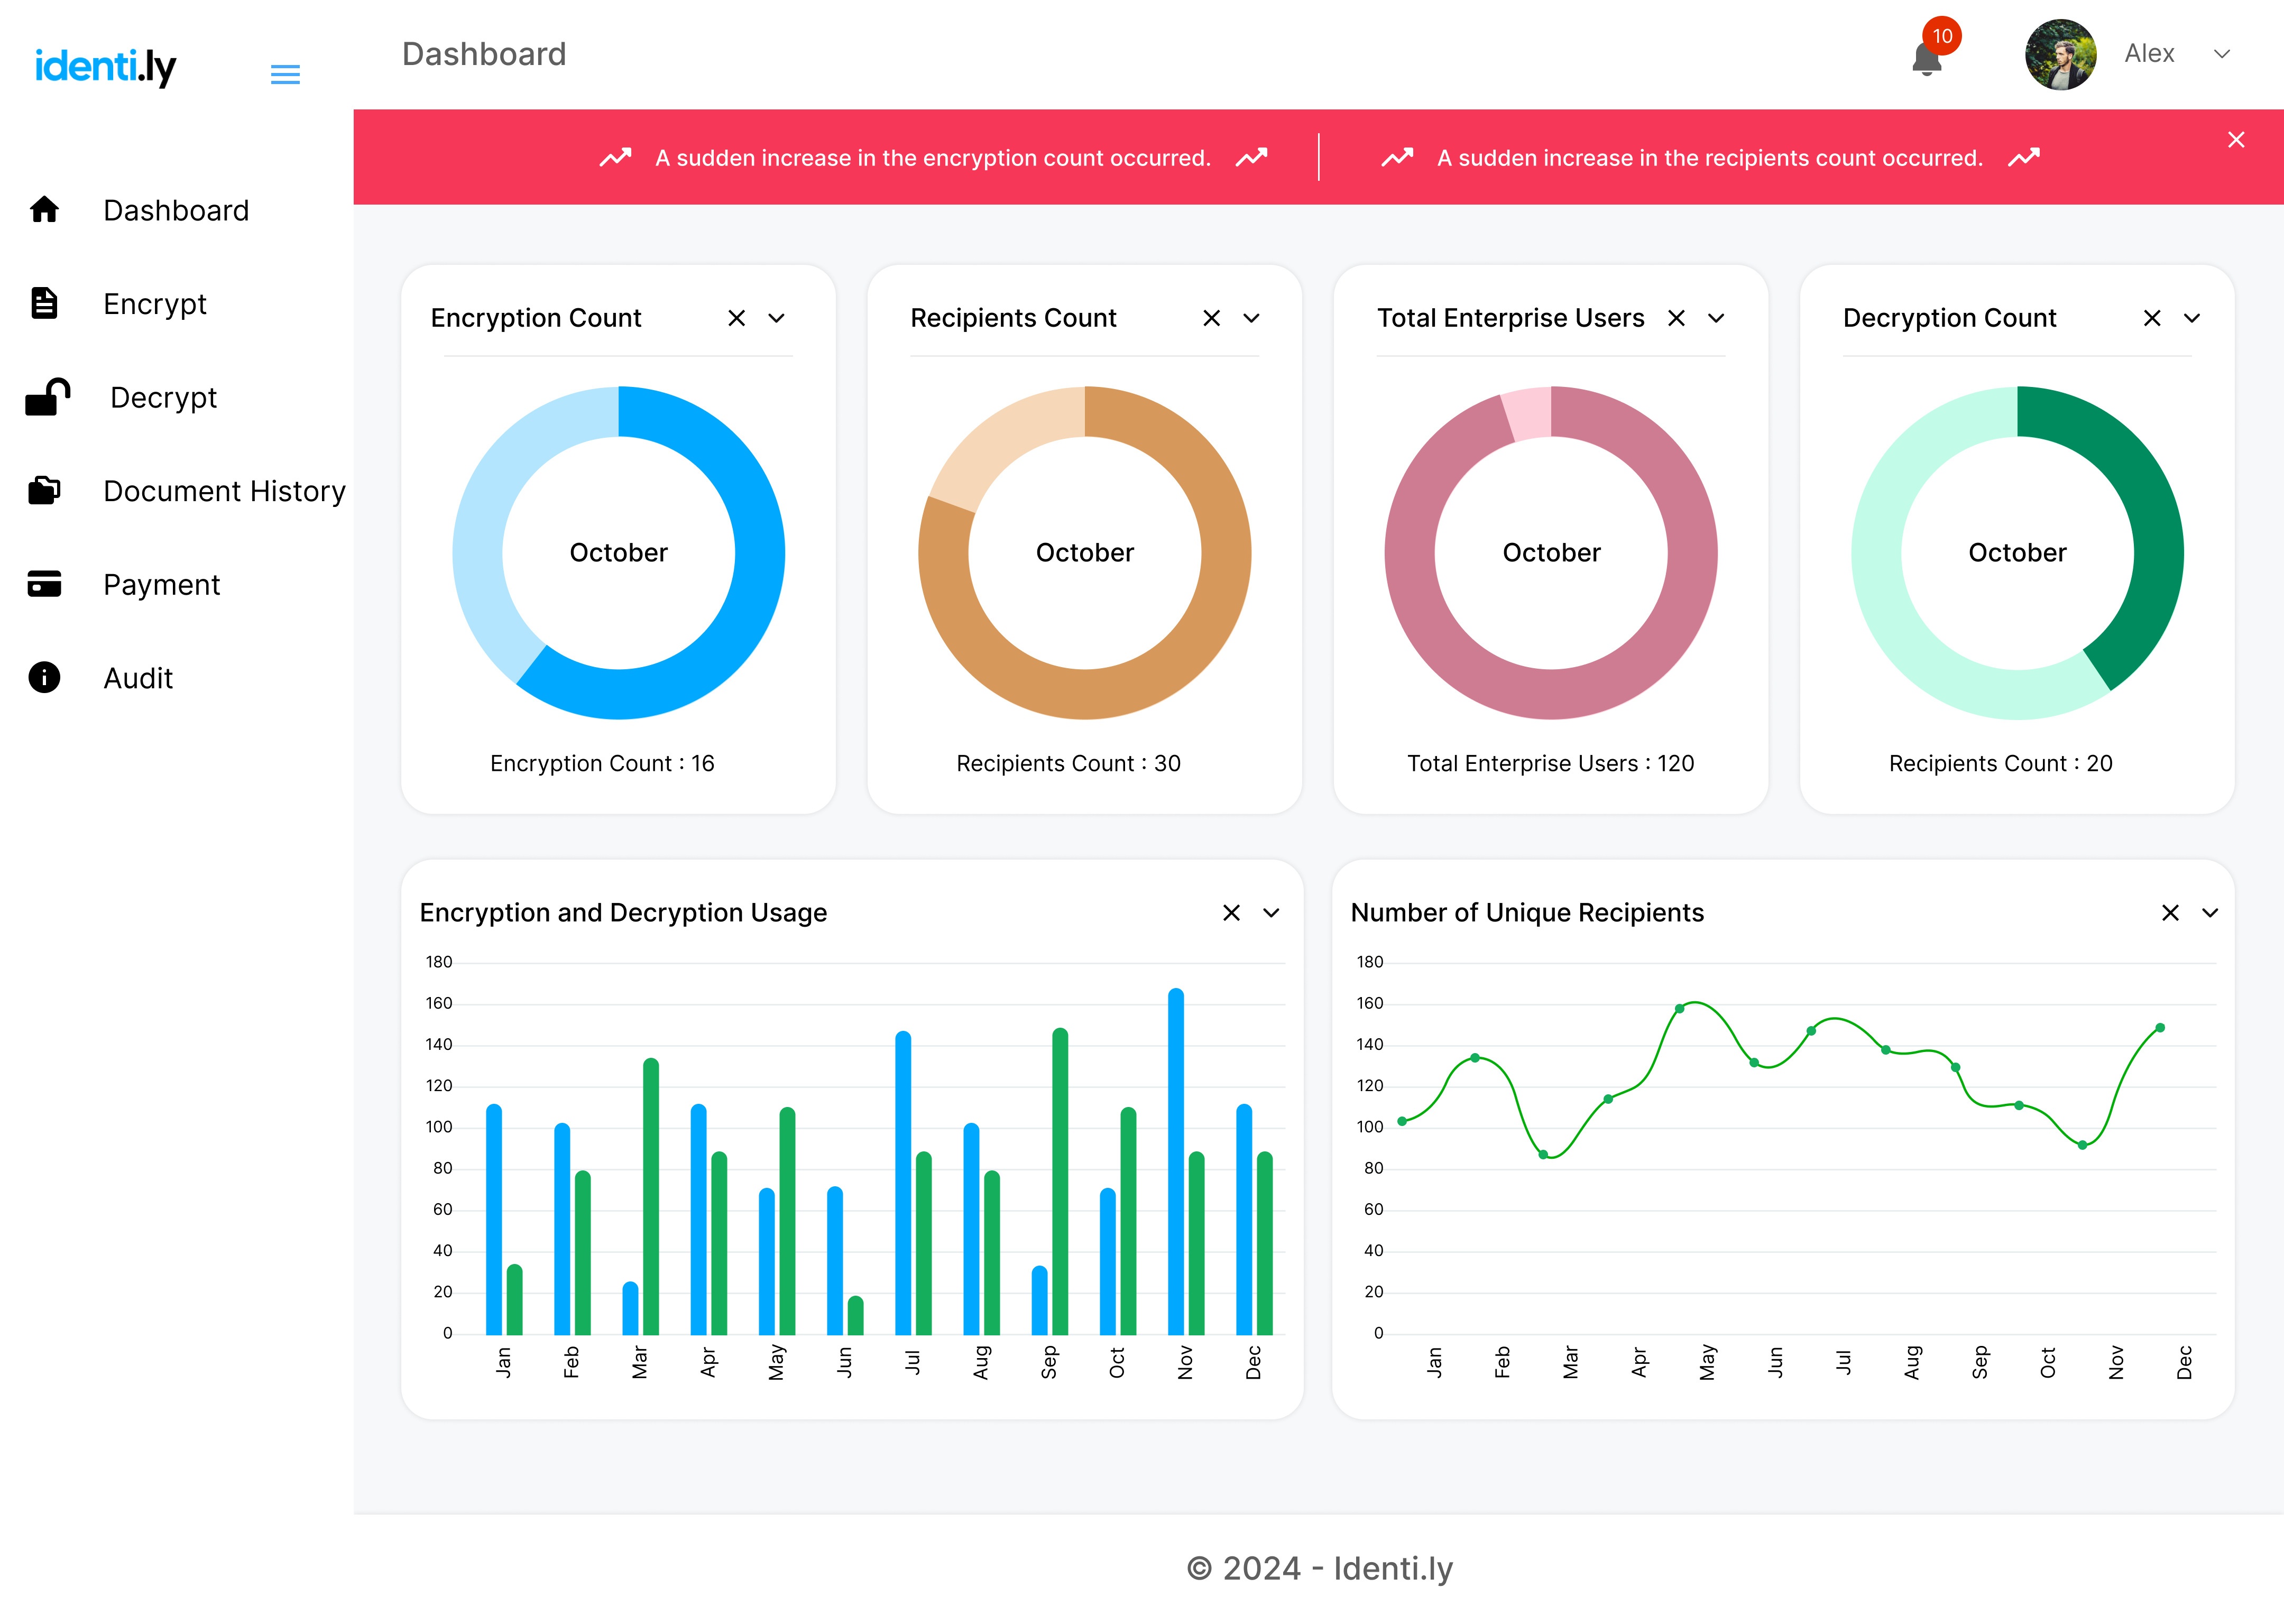Open Dashboard in the sidebar
The width and height of the screenshot is (2284, 1624).
click(x=176, y=210)
